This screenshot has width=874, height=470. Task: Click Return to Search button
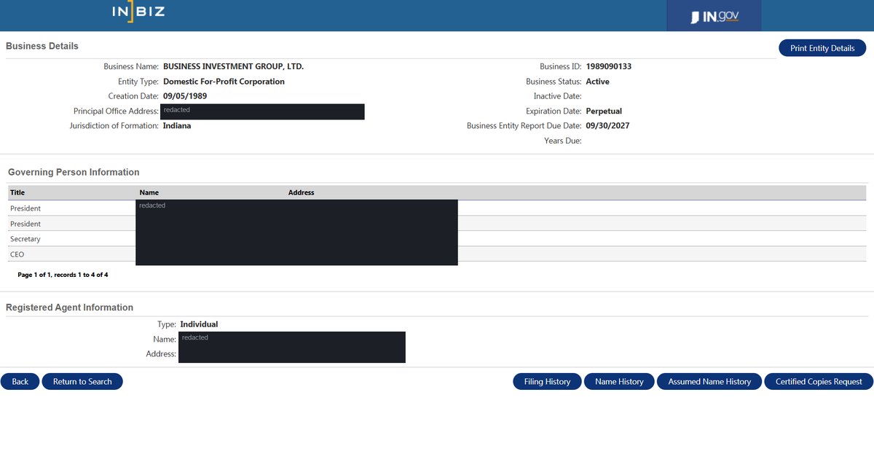point(82,381)
